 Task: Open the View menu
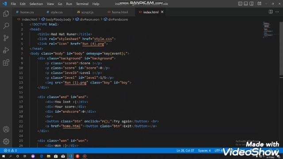pos(50,4)
